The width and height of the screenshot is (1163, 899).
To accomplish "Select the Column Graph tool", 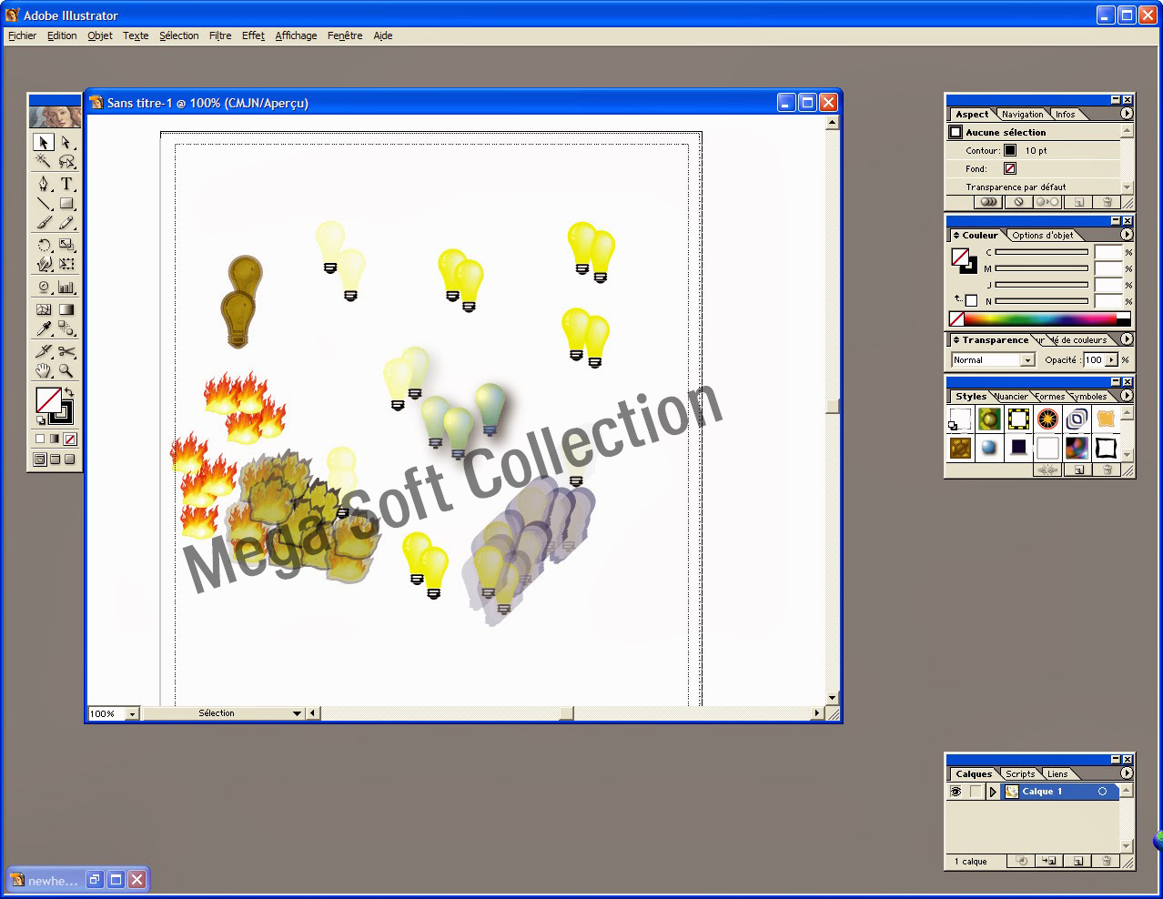I will (x=66, y=288).
